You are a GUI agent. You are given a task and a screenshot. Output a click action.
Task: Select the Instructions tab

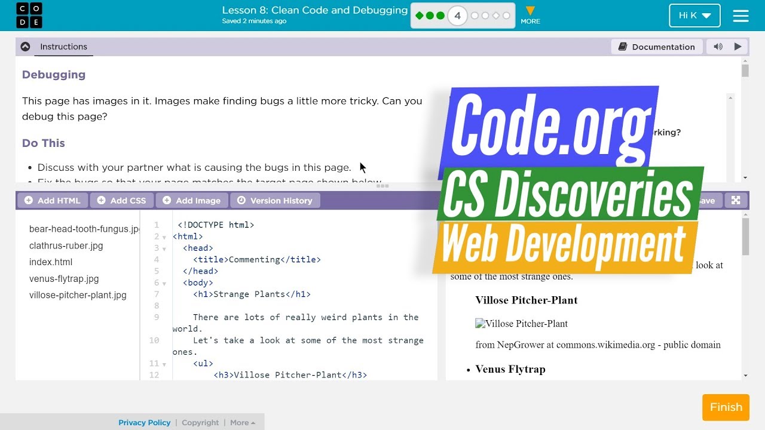point(63,47)
